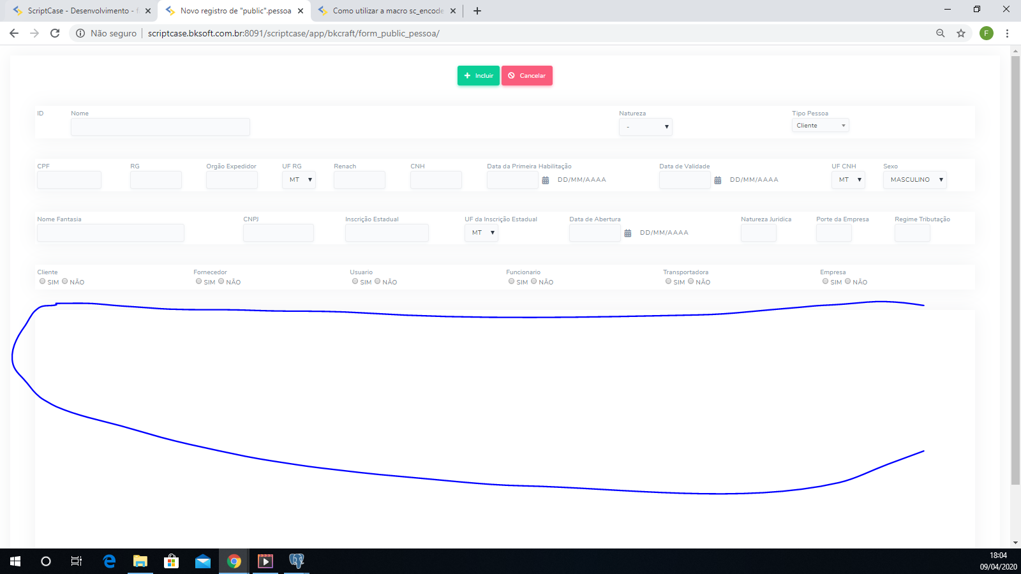Open the Chrome three-dot menu

(1007, 33)
